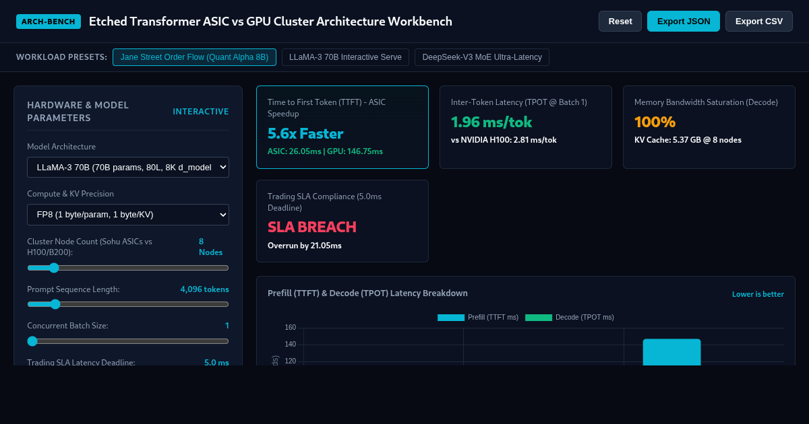The height and width of the screenshot is (424, 809).
Task: Click 'ASIC: 26.05ms | GPU: 146.75ms' text
Action: [x=325, y=151]
